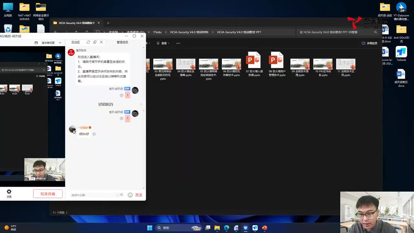Pop out the 互动区 panel icon

point(95,42)
